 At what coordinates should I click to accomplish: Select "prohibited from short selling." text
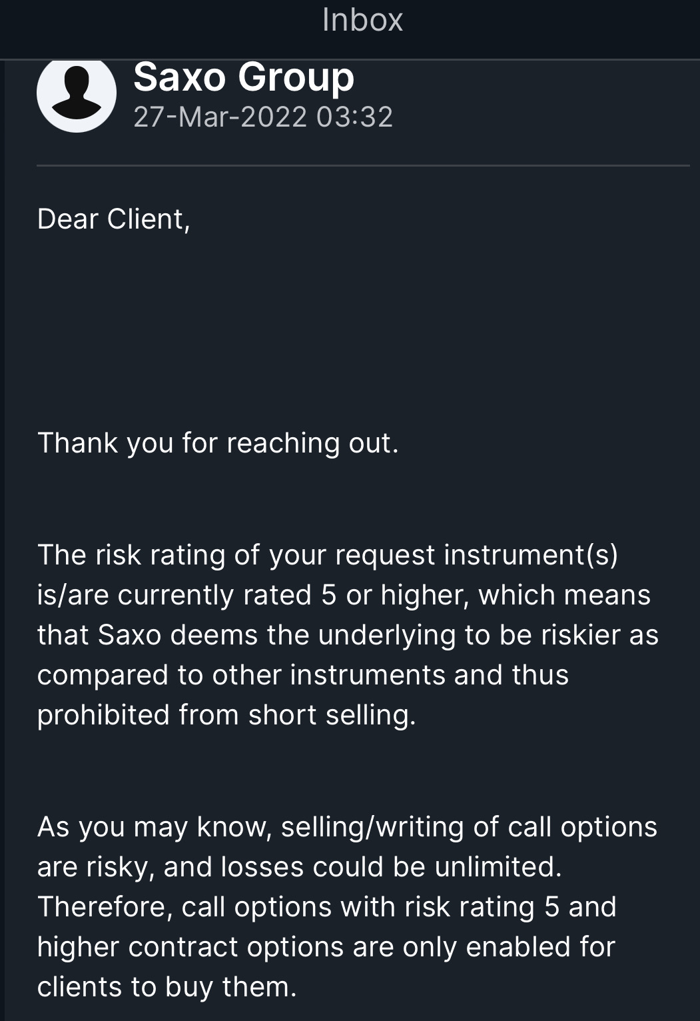(226, 715)
